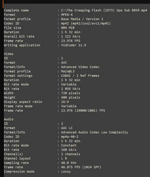Viewport: 150px width, 177px height.
Task: Select the audio Codec ID mp4a-40-2
Action: tap(70, 137)
